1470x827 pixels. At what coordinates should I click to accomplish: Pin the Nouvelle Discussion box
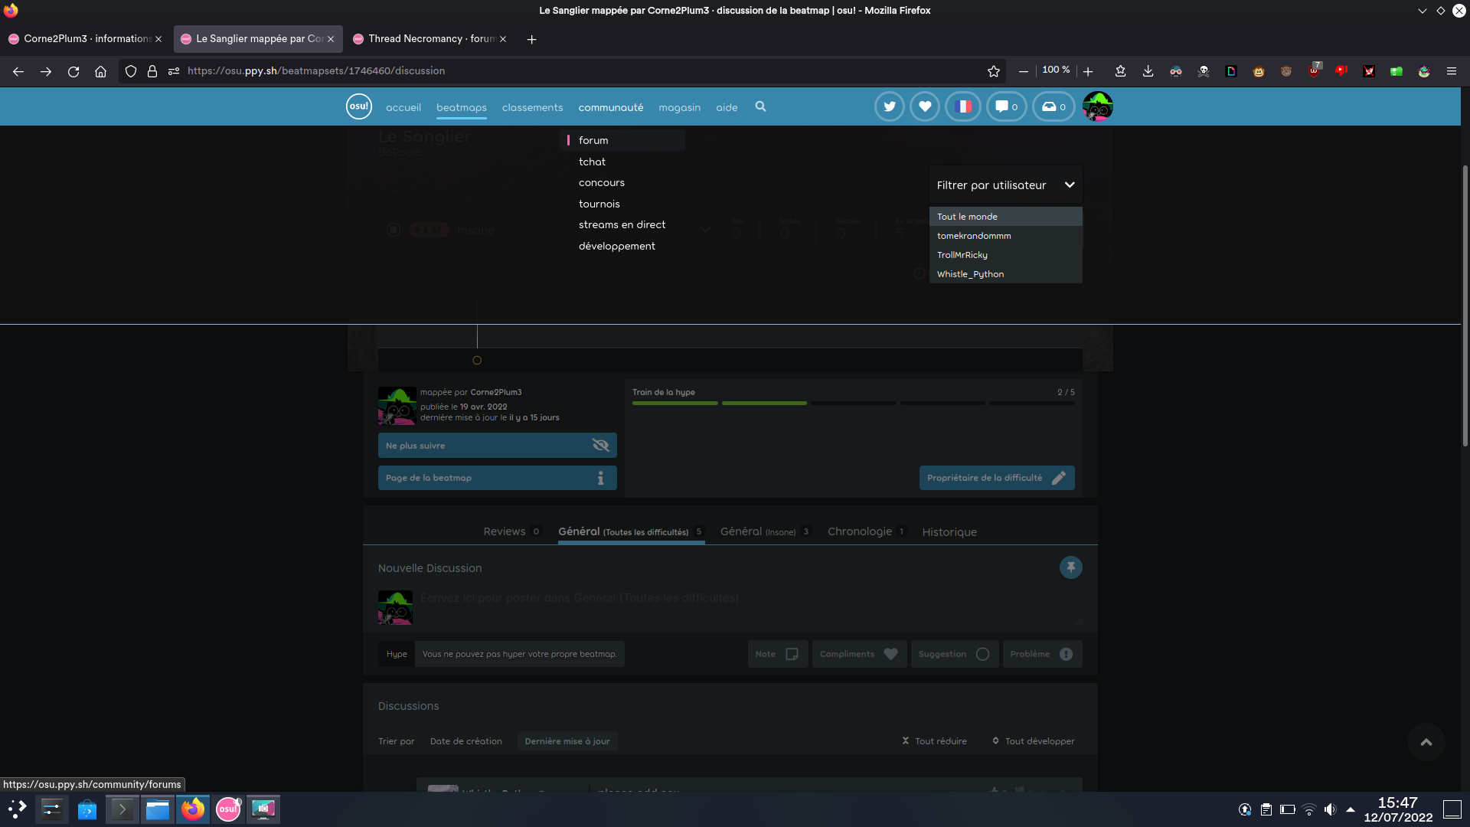pyautogui.click(x=1070, y=567)
